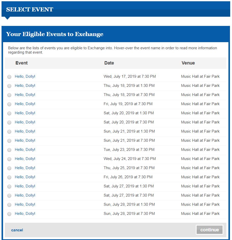232x240 pixels.
Task: Click Hello, Dolly! link for Wed, July 24
Action: coord(25,159)
